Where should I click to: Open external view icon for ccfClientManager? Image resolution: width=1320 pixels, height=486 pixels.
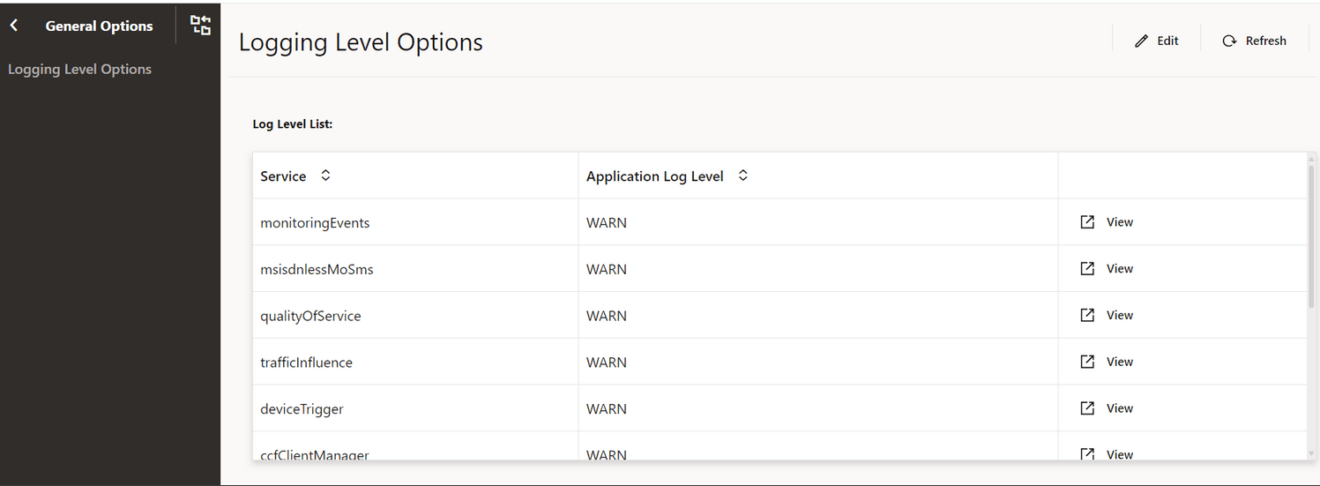1087,453
